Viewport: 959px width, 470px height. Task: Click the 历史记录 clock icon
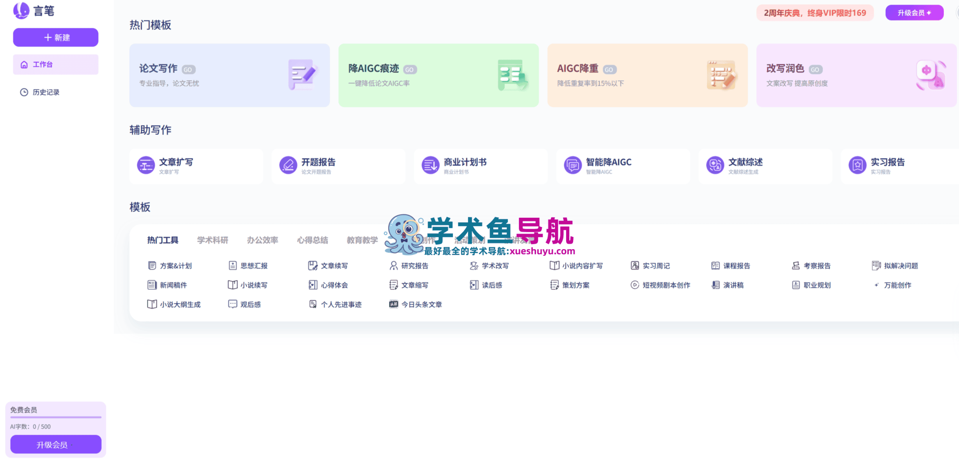click(24, 92)
